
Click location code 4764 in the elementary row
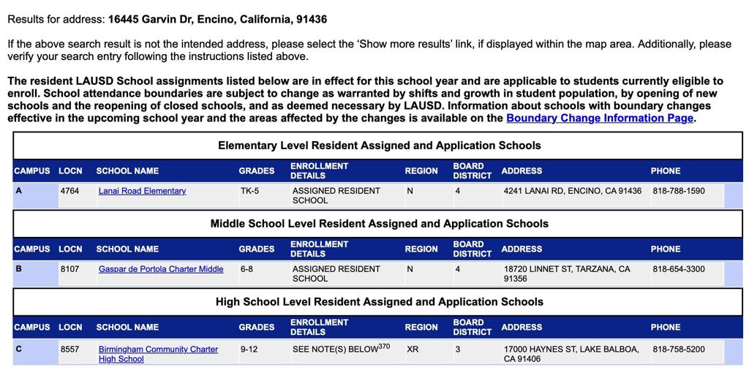(x=69, y=191)
